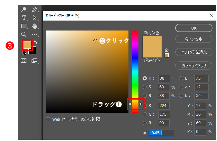
Task: Click the hex color code field
Action: point(161,133)
